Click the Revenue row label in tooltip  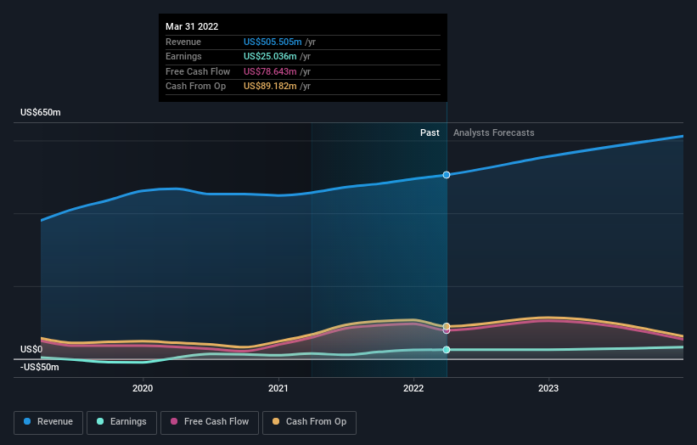183,42
